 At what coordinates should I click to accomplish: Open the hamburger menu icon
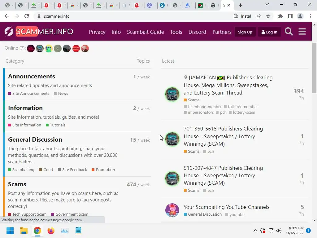[302, 32]
